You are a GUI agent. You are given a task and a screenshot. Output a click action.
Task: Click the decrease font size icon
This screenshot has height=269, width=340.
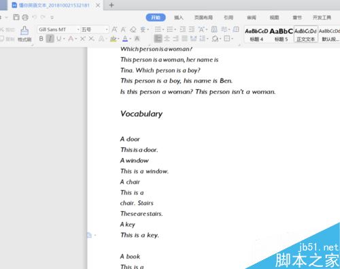point(123,29)
